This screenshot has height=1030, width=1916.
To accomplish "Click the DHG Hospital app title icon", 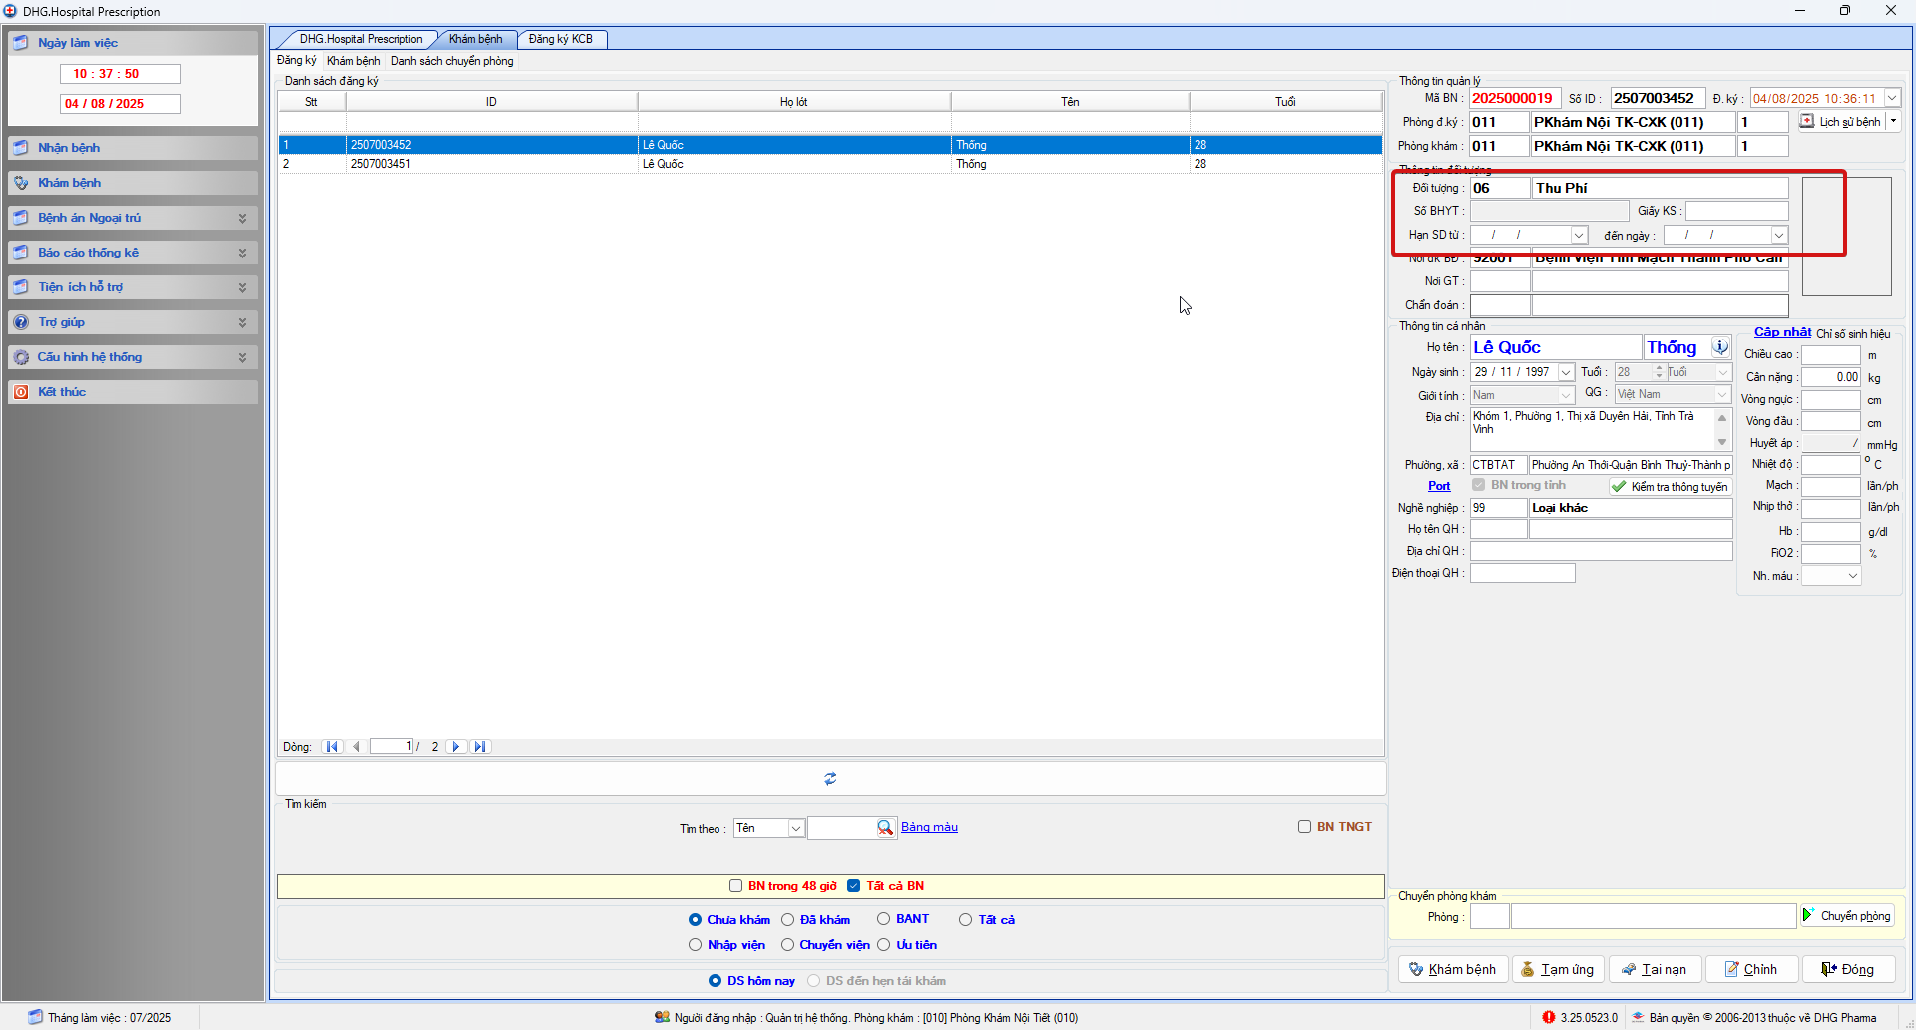I will point(10,11).
